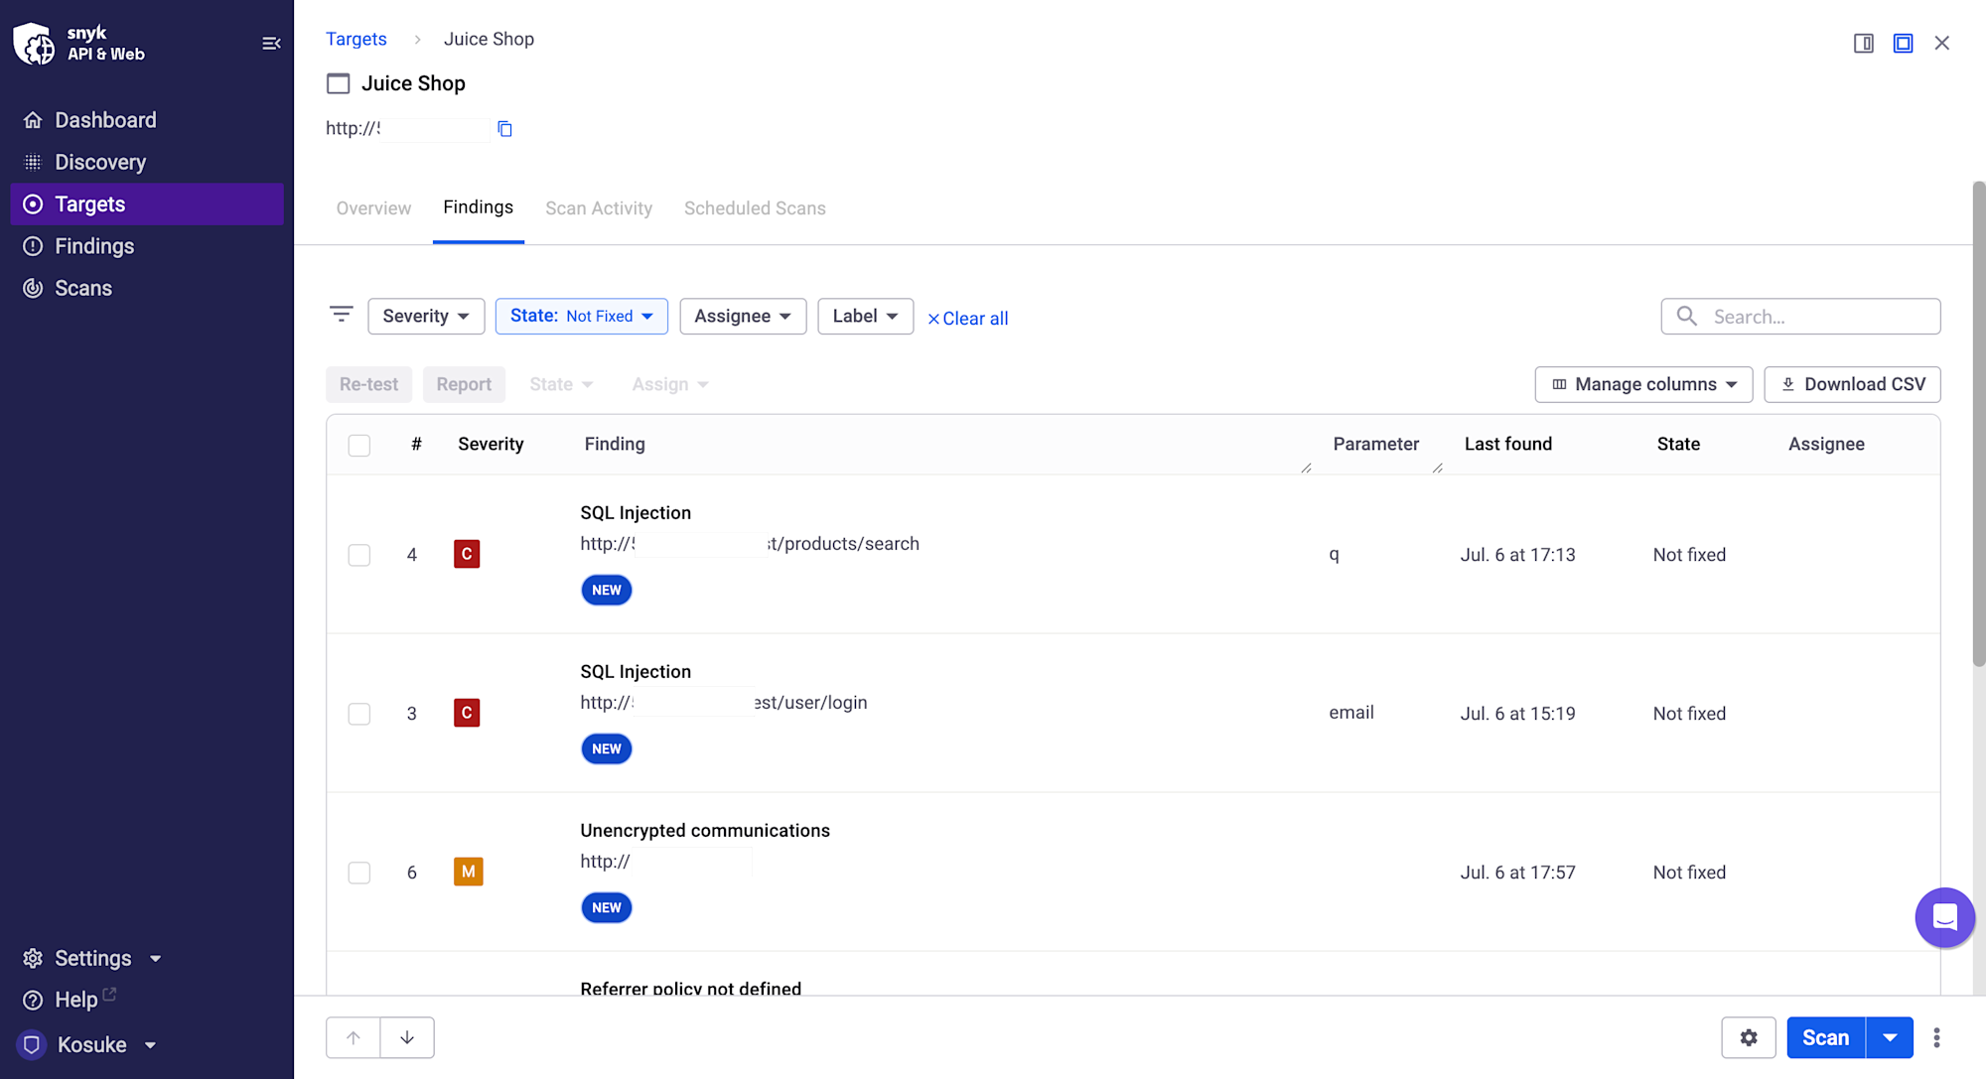Open the more options vertical dots
This screenshot has width=1986, height=1079.
[x=1936, y=1037]
